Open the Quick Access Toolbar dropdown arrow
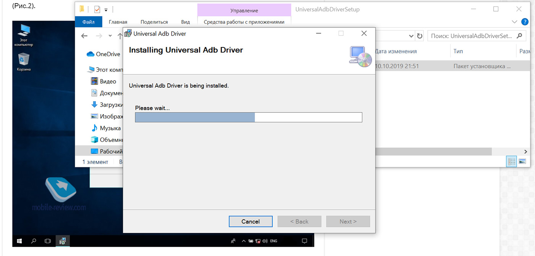535x256 pixels. (x=106, y=10)
